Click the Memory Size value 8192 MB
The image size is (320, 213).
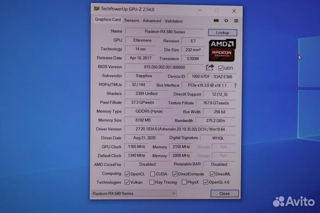coord(143,120)
